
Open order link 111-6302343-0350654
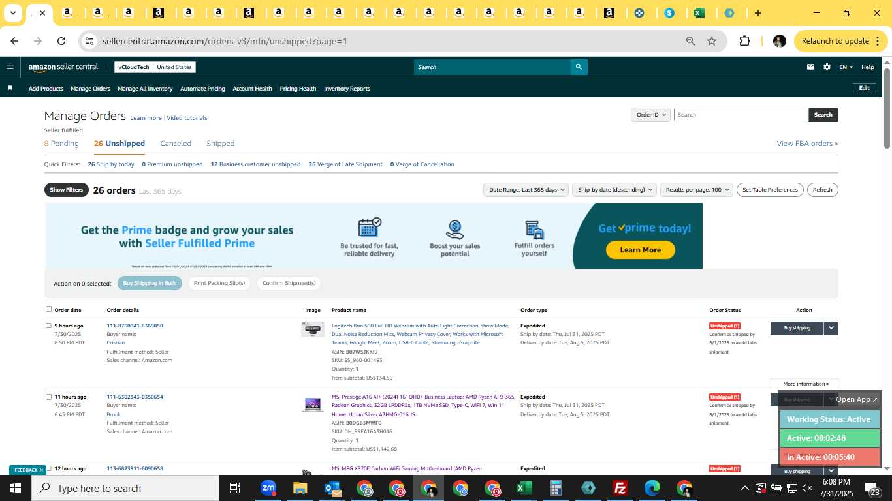pyautogui.click(x=135, y=397)
